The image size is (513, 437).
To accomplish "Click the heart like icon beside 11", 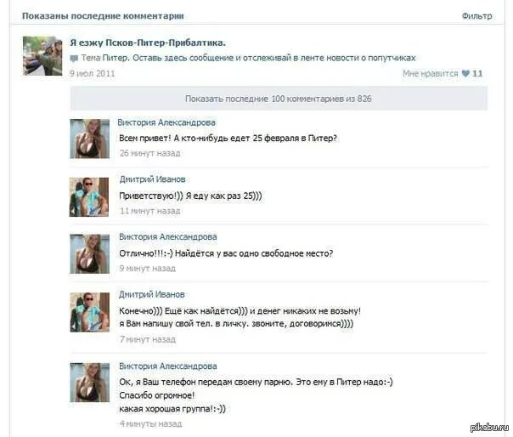I will [465, 74].
